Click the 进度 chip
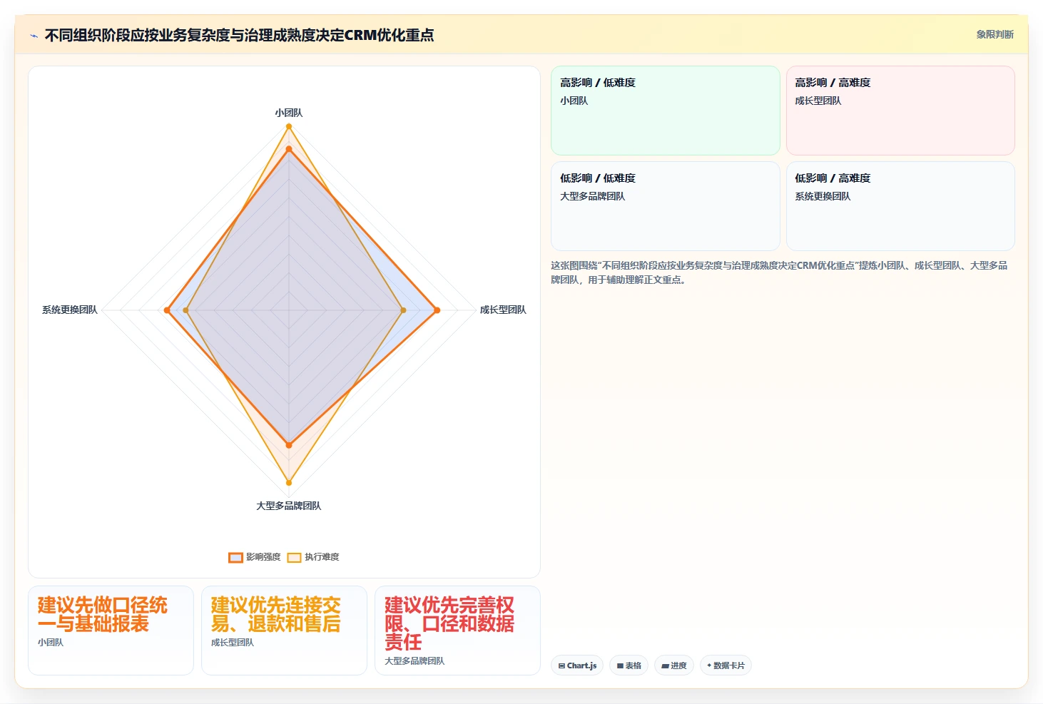 673,665
